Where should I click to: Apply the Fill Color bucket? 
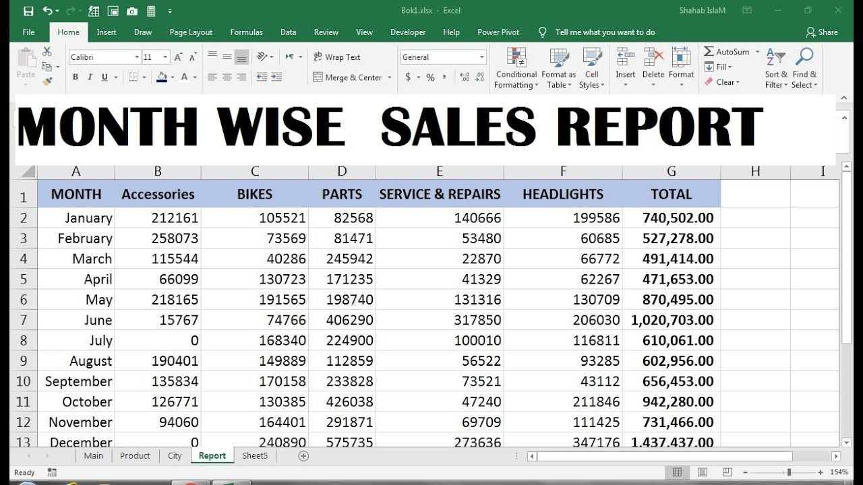[x=162, y=77]
